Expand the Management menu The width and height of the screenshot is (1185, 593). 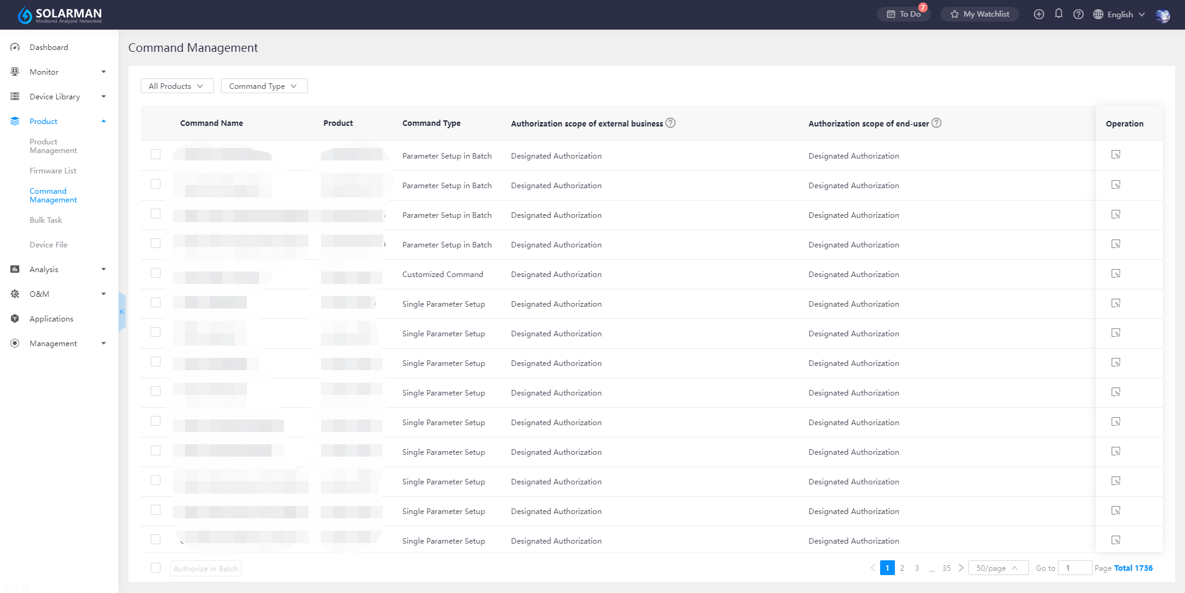[59, 343]
